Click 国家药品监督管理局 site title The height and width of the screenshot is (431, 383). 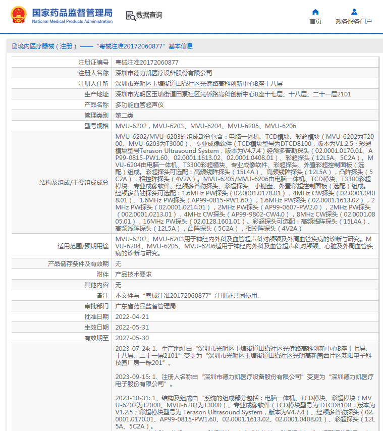72,13
